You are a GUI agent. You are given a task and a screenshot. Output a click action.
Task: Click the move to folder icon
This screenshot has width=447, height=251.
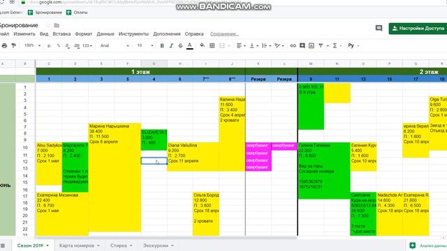[57, 25]
